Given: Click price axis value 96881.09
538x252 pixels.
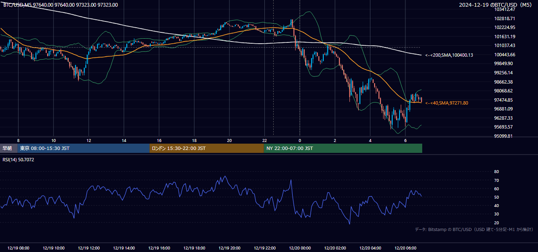Looking at the screenshot, I should tap(503, 109).
